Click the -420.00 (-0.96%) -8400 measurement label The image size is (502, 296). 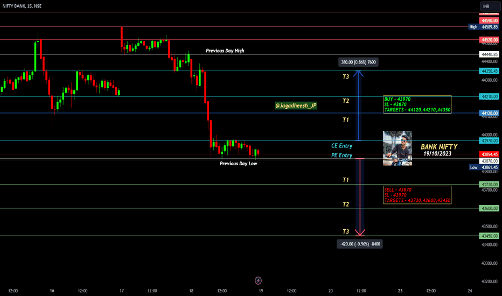coord(359,244)
